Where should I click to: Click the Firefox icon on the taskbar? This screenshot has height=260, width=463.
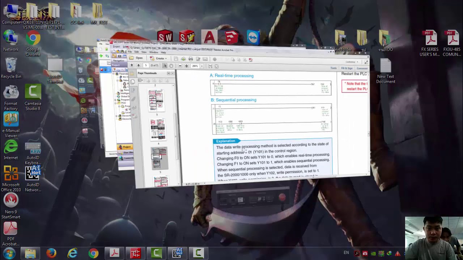(51, 253)
